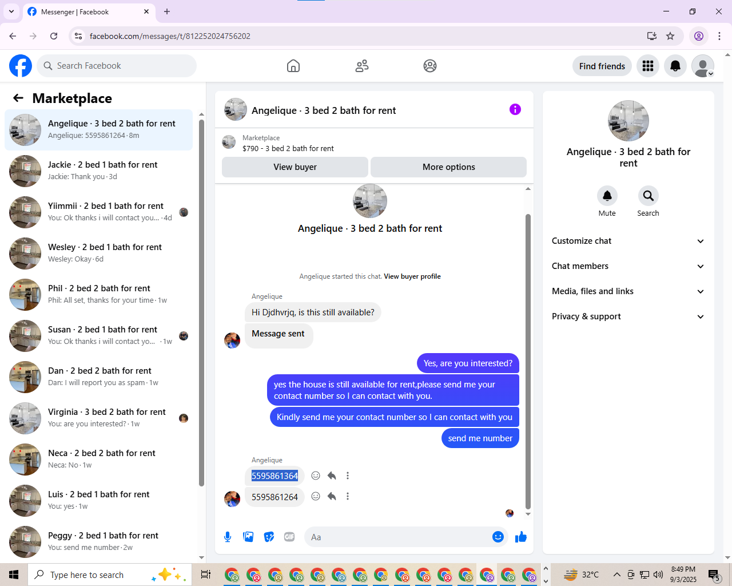Open notifications bell
Image resolution: width=732 pixels, height=586 pixels.
coord(675,66)
